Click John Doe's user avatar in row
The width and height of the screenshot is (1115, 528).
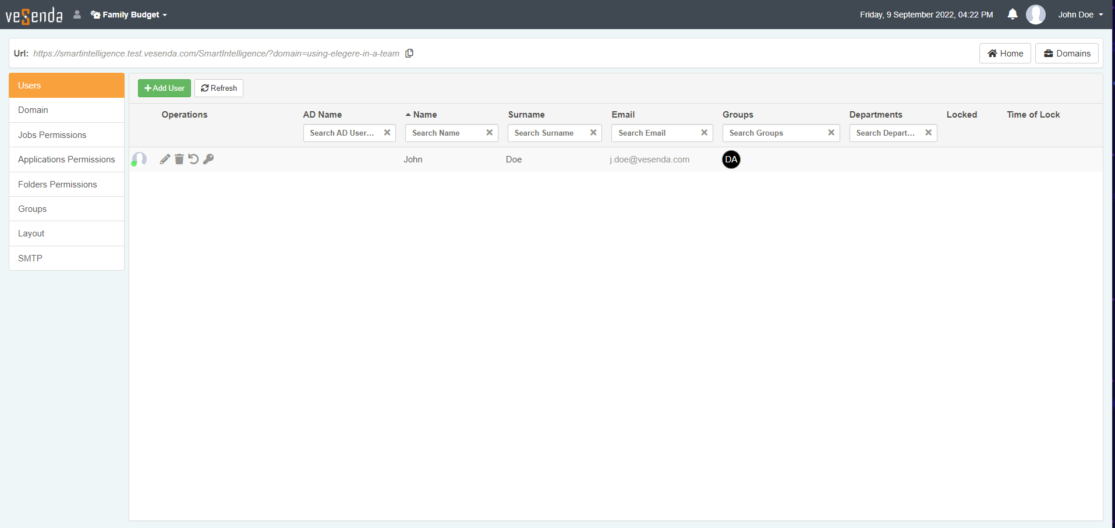click(139, 159)
